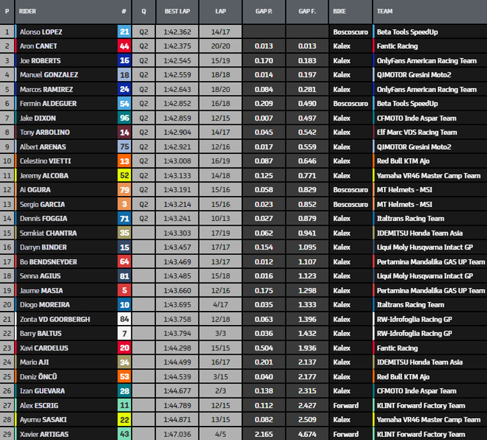487x440 pixels.
Task: Click the RIDER column header
Action: coord(27,11)
